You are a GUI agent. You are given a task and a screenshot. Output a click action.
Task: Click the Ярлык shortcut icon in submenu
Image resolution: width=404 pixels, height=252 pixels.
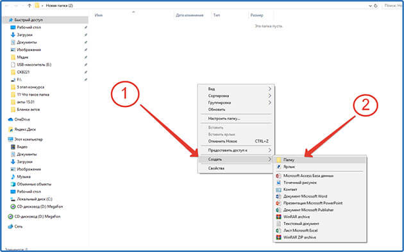(x=278, y=167)
